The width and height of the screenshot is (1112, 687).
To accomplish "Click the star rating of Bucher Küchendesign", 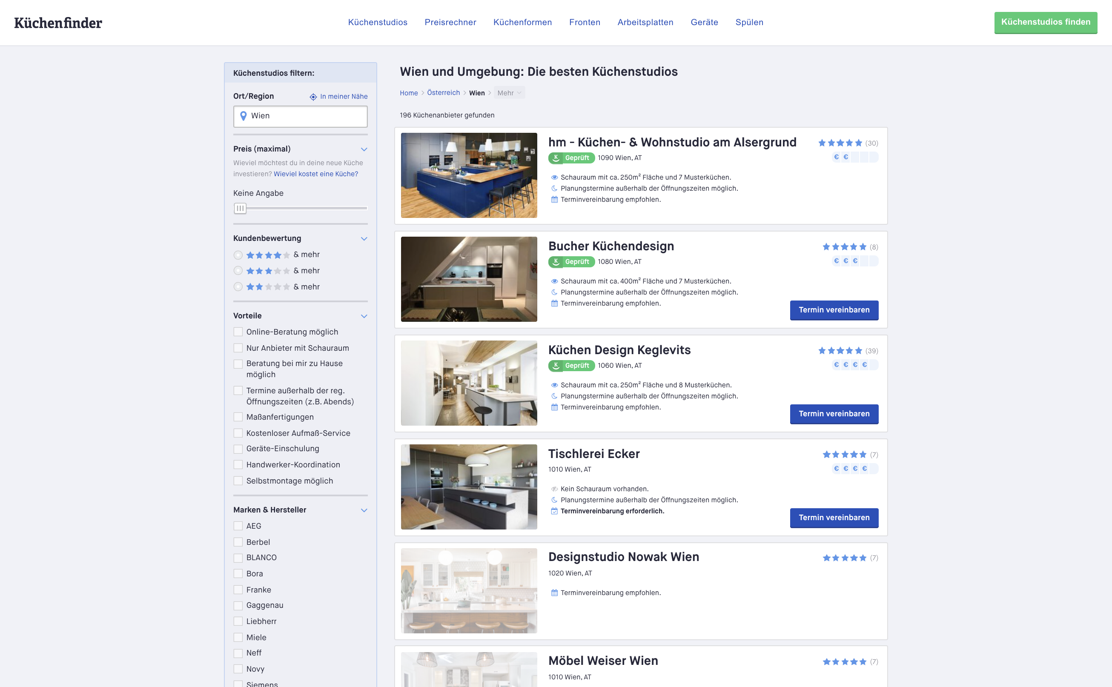I will pos(844,247).
